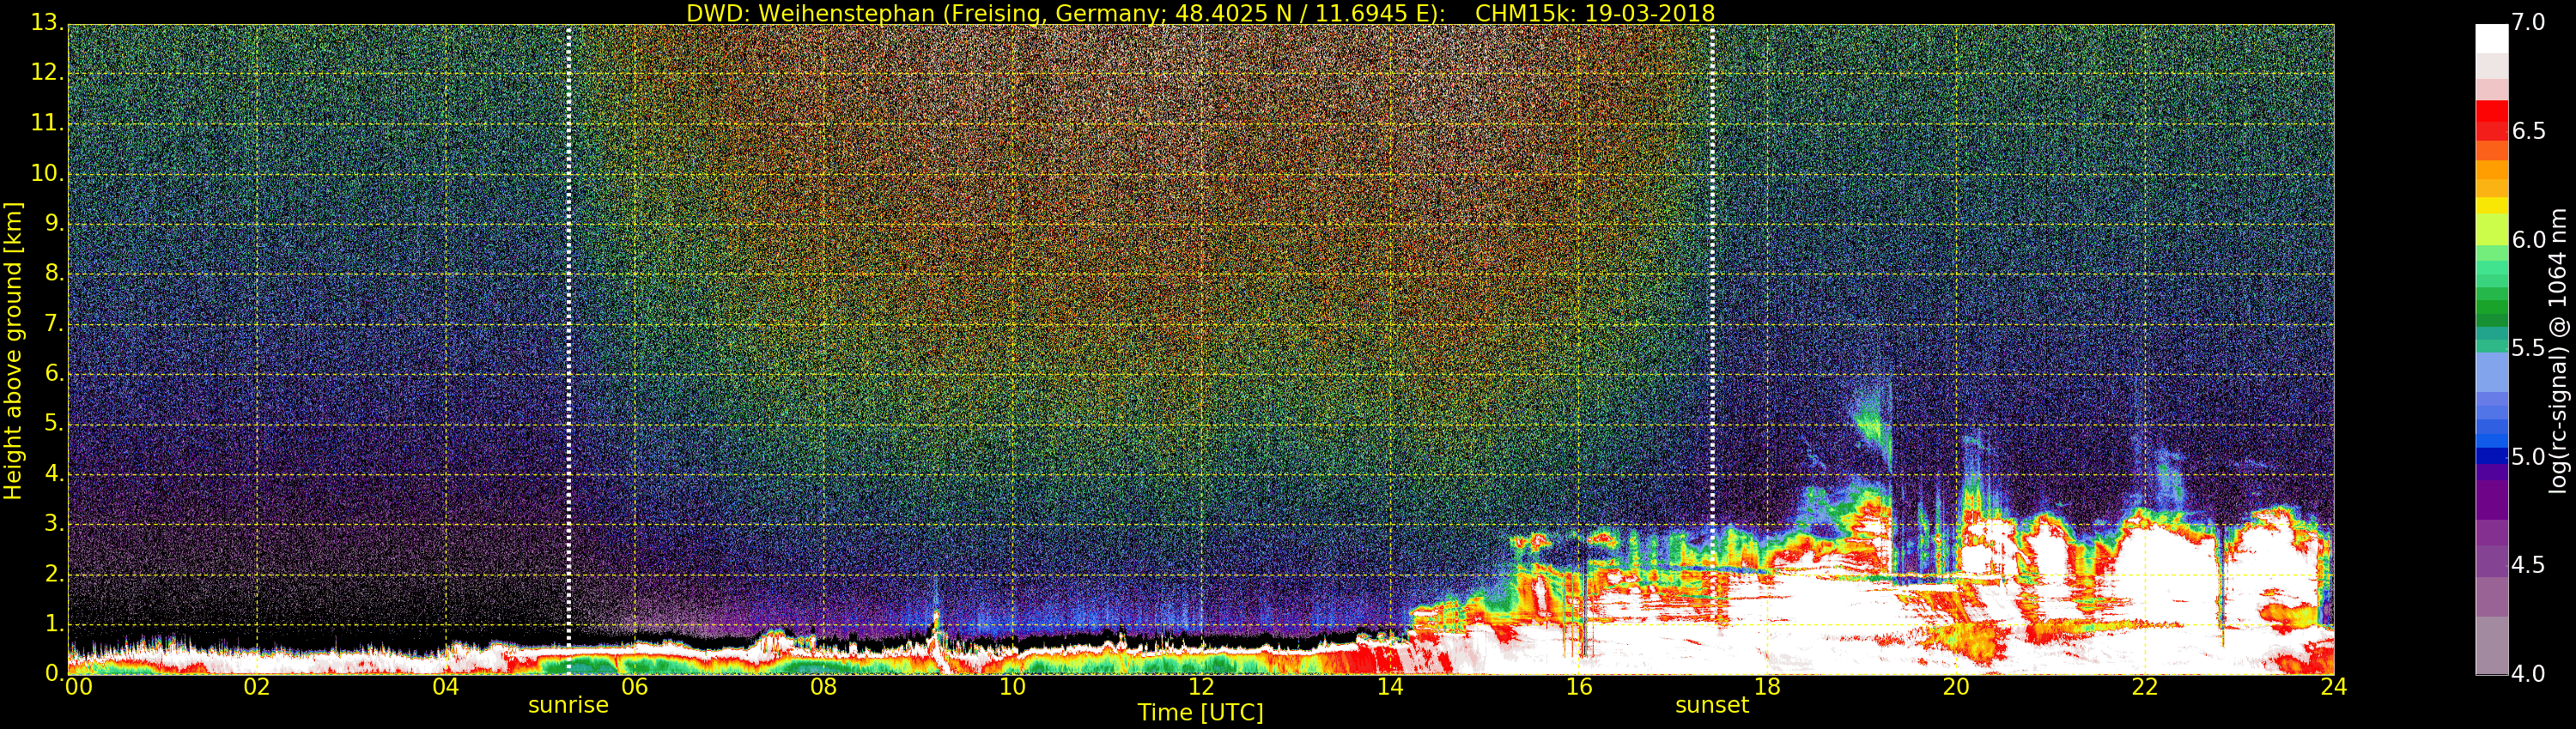Click the time axis tick 18

(1768, 687)
